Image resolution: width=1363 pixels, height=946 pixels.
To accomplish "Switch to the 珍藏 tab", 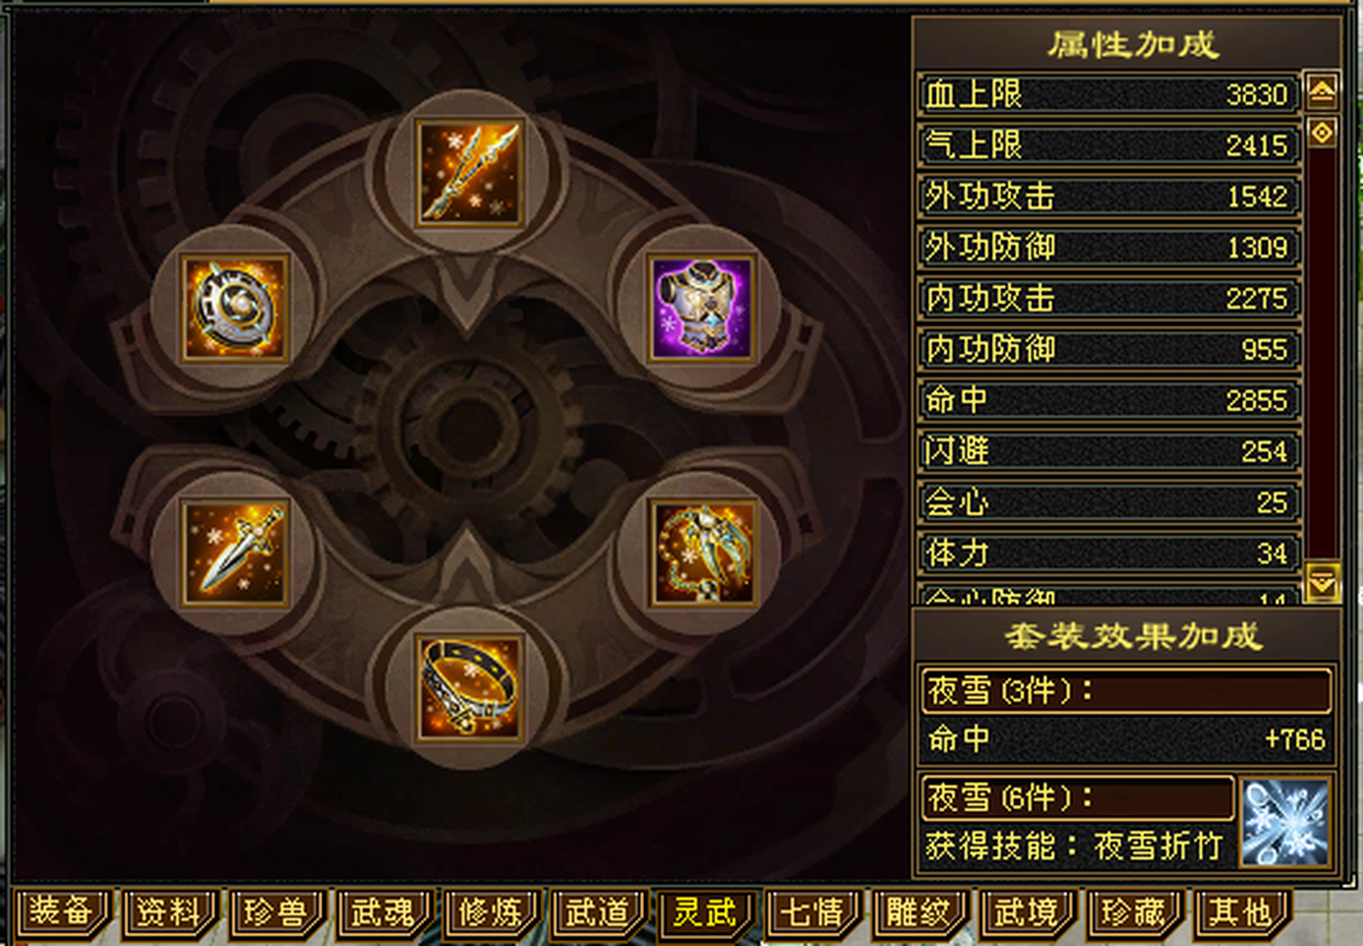I will (1134, 913).
